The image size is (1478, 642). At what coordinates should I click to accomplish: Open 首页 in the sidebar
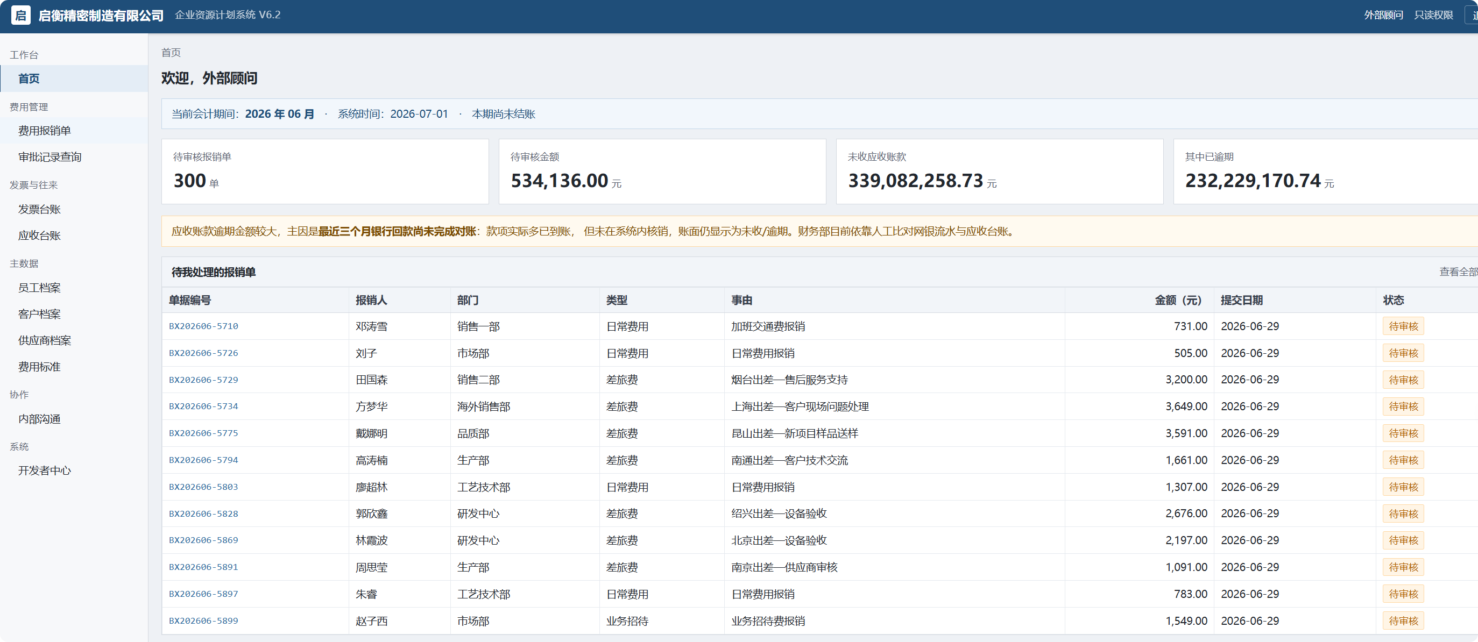74,79
